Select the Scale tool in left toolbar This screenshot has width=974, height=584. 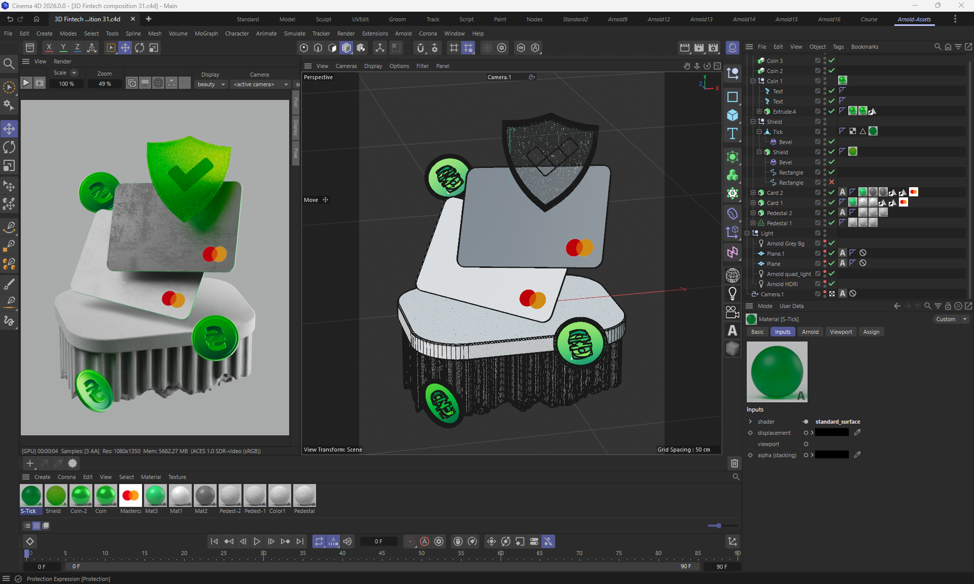[9, 166]
